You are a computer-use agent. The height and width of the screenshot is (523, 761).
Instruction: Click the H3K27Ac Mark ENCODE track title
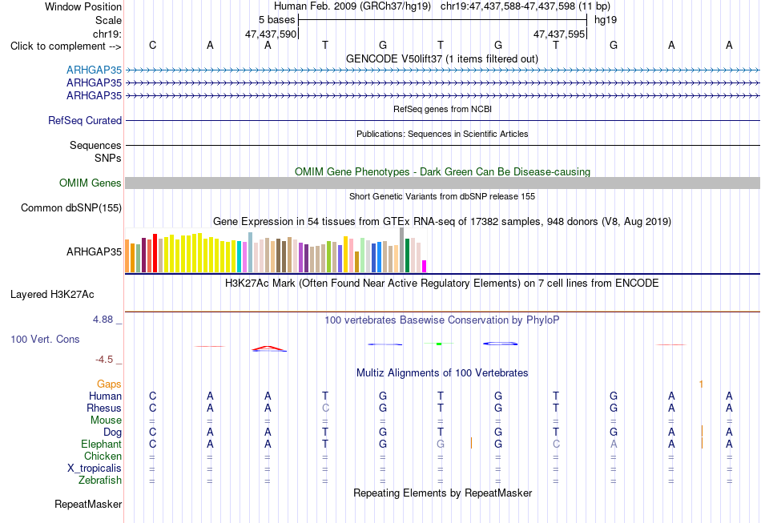click(x=442, y=283)
